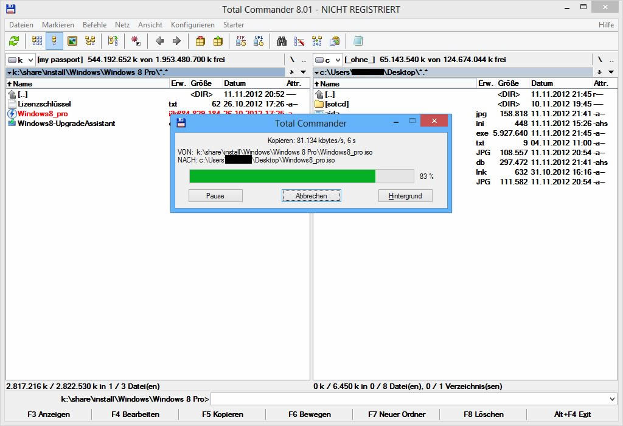This screenshot has height=426, width=623.
Task: Click F8 Löschen button
Action: [484, 414]
